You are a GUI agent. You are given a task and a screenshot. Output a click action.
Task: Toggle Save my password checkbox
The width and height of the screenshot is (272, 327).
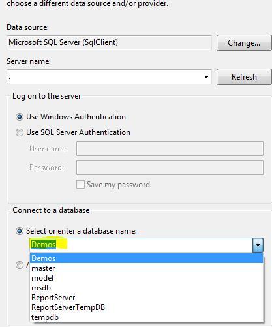[x=80, y=185]
